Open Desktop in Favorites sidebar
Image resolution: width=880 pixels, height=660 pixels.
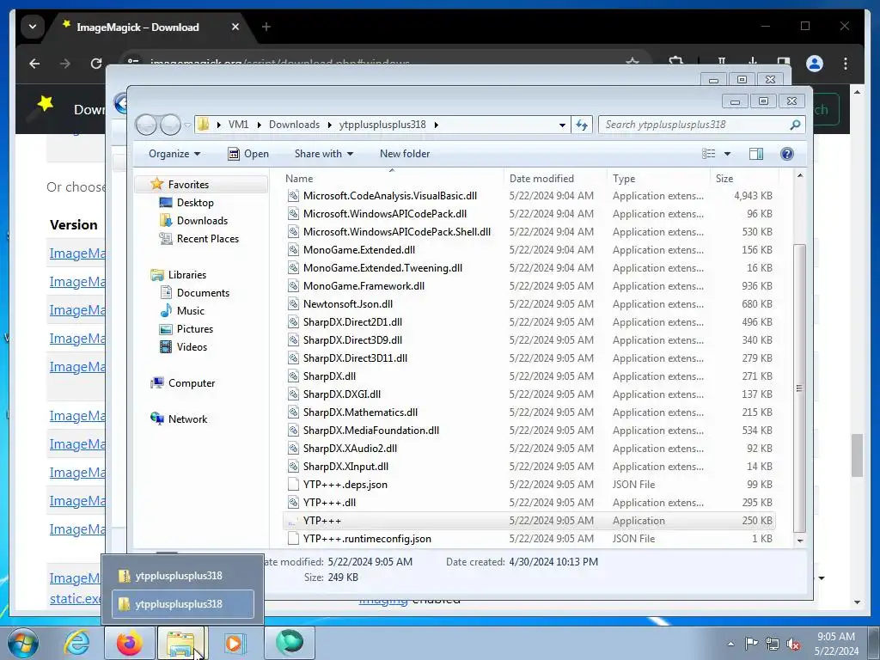(x=195, y=203)
